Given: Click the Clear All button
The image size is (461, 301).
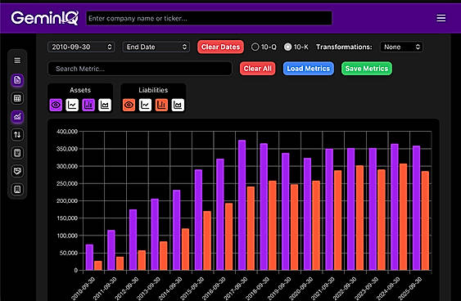Looking at the screenshot, I should (258, 69).
